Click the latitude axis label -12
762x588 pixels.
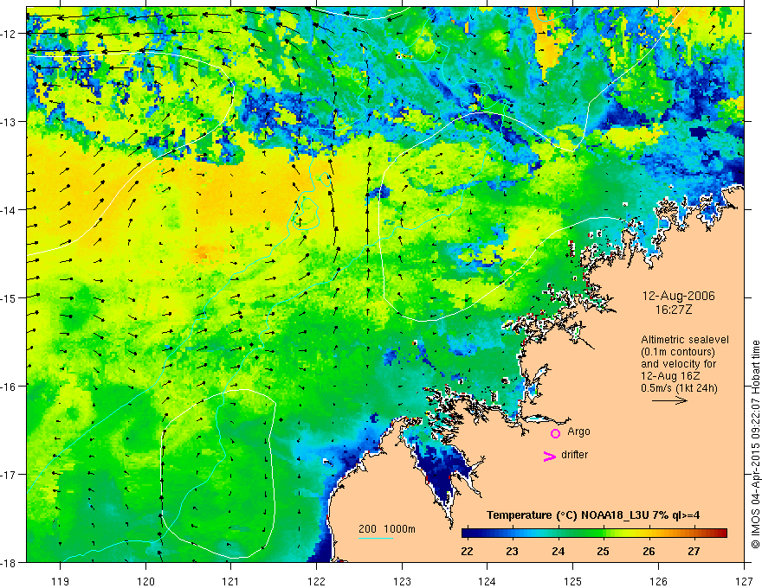(x=9, y=34)
